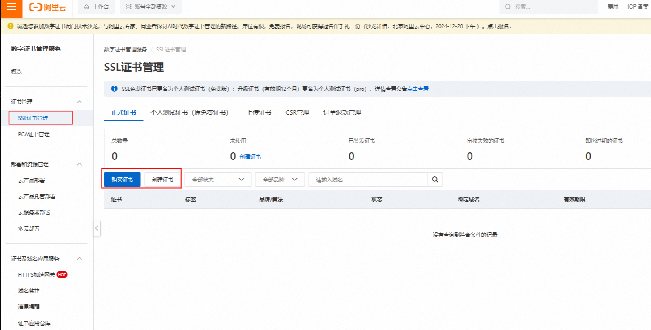Click the 有效期限 column header

click(574, 199)
